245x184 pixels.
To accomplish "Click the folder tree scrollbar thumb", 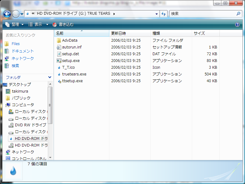I will coord(50,105).
